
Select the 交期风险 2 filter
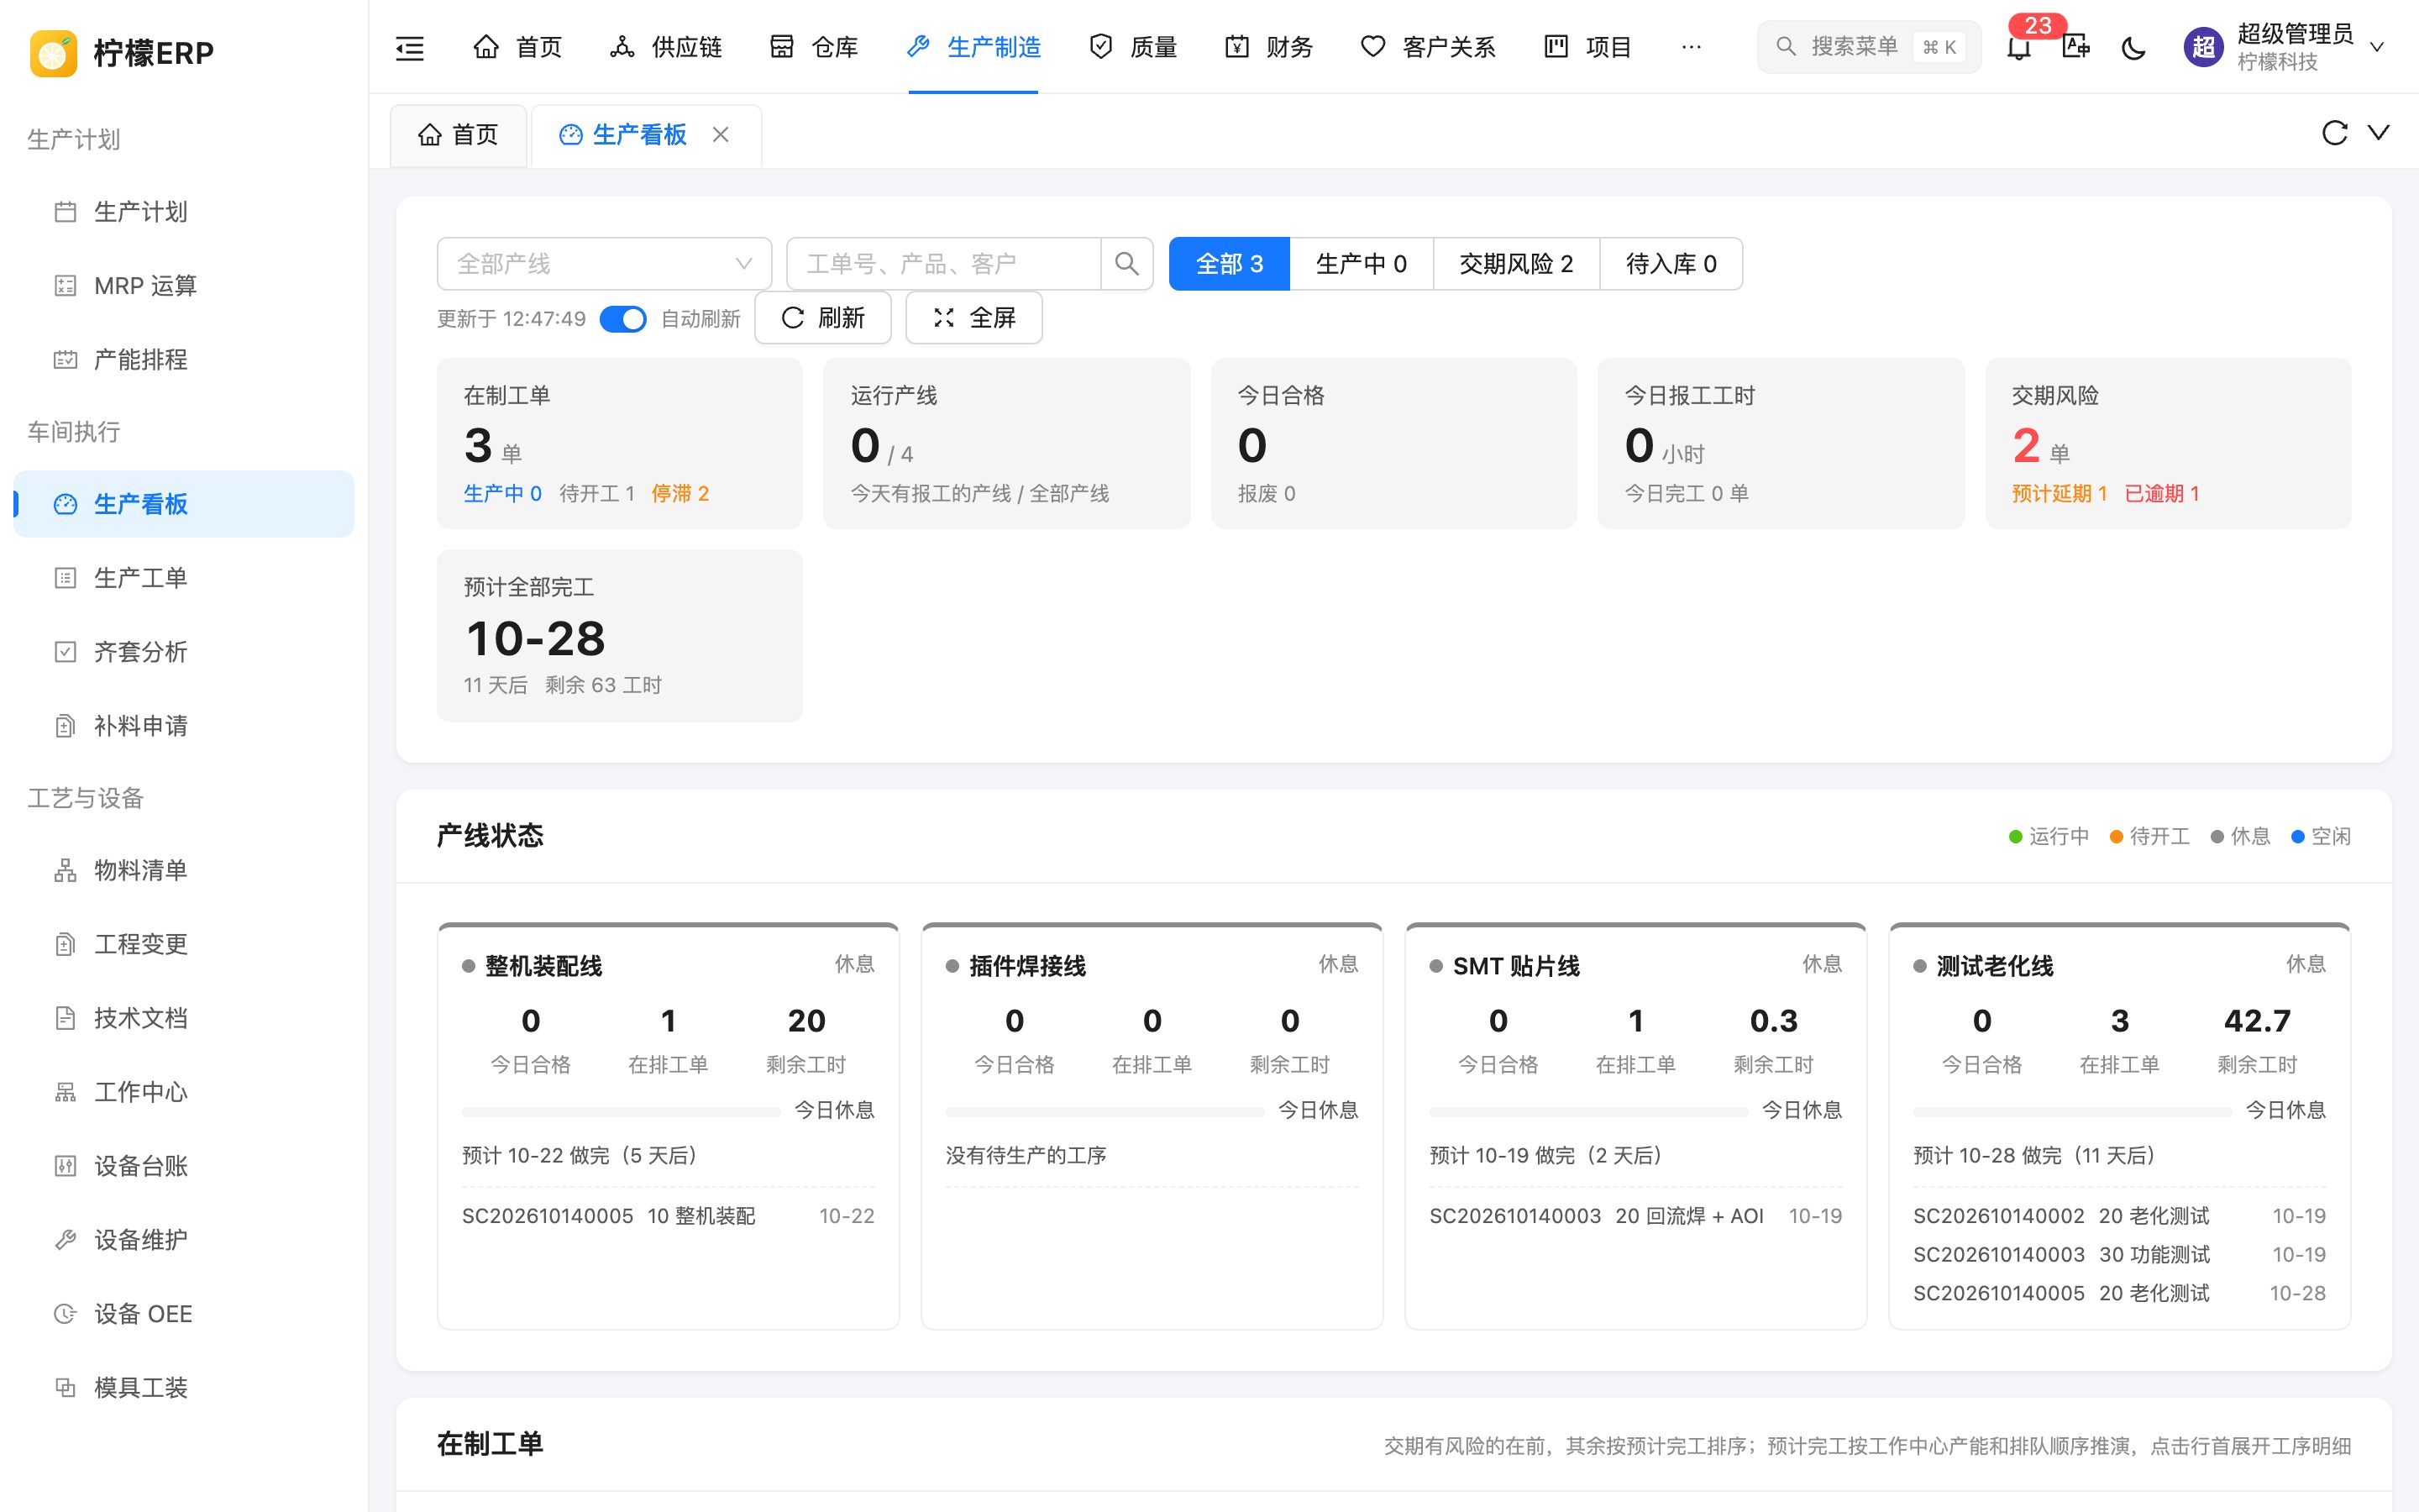click(1516, 264)
